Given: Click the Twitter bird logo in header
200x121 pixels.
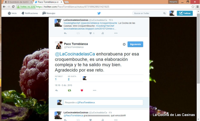Looking at the screenshot, I should tap(99, 13).
